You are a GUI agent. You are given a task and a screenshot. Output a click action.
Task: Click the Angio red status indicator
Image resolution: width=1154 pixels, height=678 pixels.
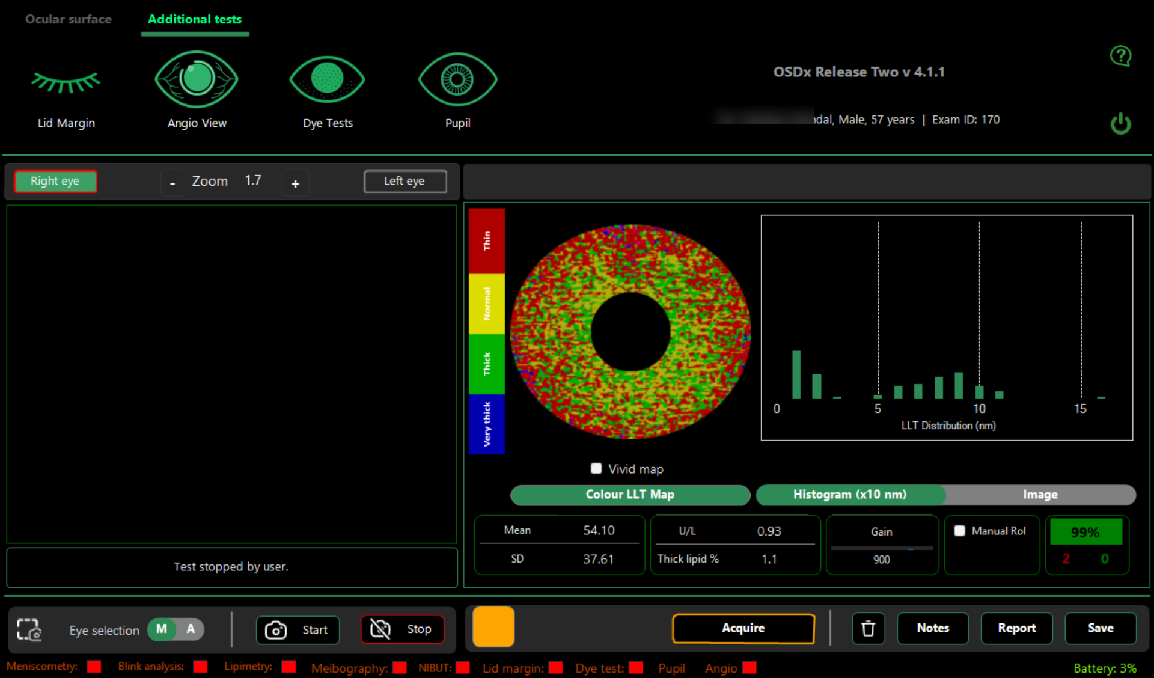click(x=749, y=668)
